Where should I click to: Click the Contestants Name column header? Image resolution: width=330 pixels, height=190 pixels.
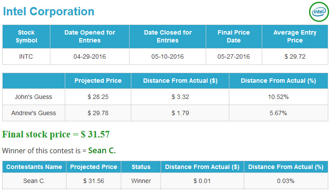tap(34, 167)
